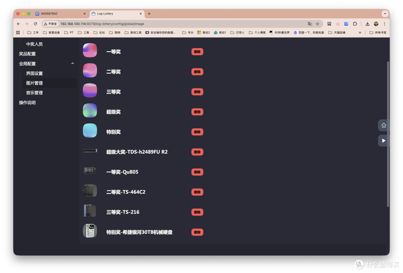Open the Chrome three-dot menu
The image size is (403, 273).
[384, 24]
